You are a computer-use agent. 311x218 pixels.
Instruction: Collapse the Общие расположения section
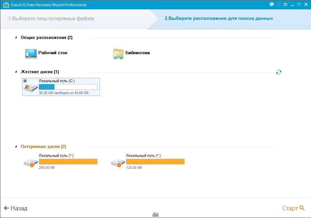click(x=16, y=37)
